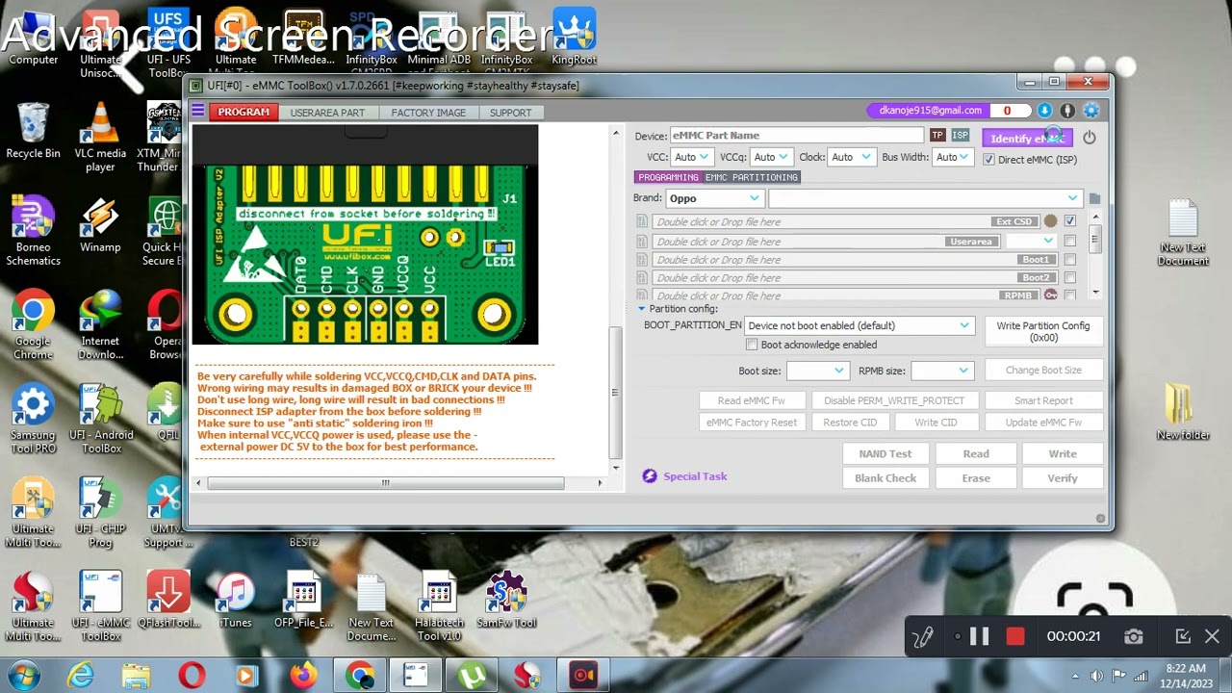
Task: Click the power icon next to Identify eMMC
Action: coord(1089,137)
